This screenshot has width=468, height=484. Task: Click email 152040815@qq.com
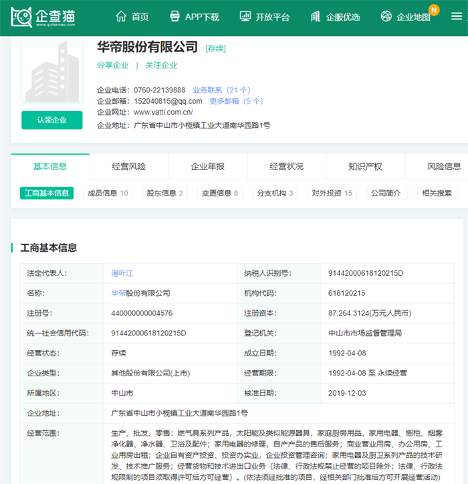pos(168,101)
